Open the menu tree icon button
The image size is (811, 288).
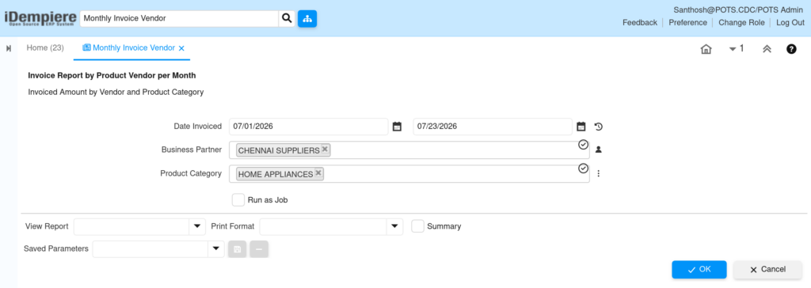[307, 18]
